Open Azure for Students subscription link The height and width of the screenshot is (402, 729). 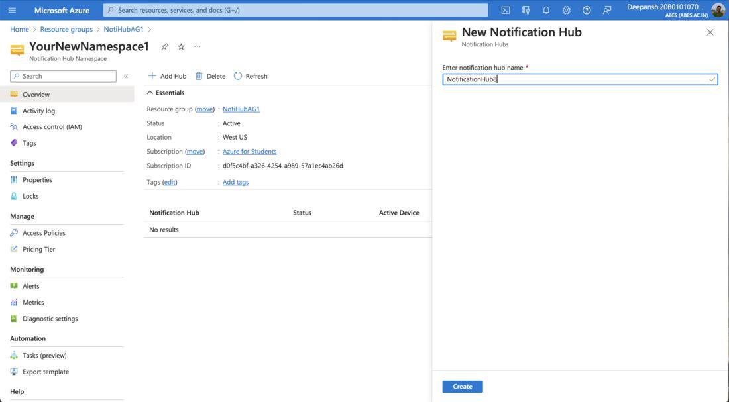[250, 152]
